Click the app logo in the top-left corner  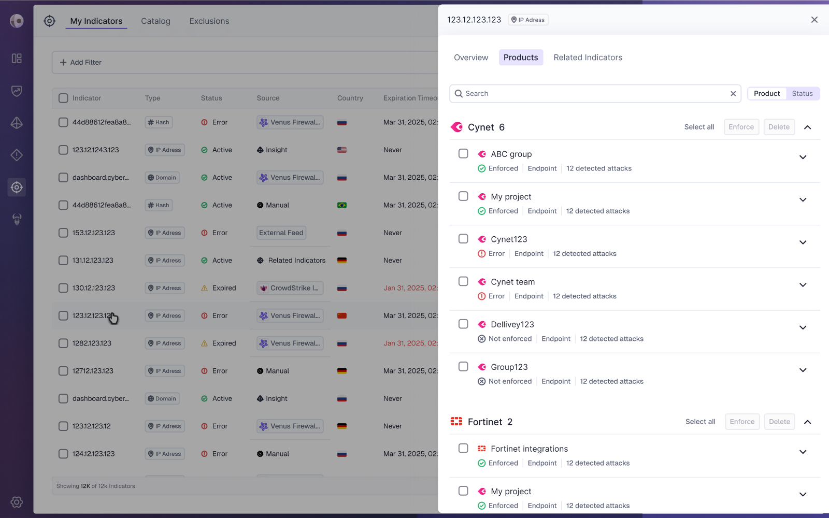(17, 21)
